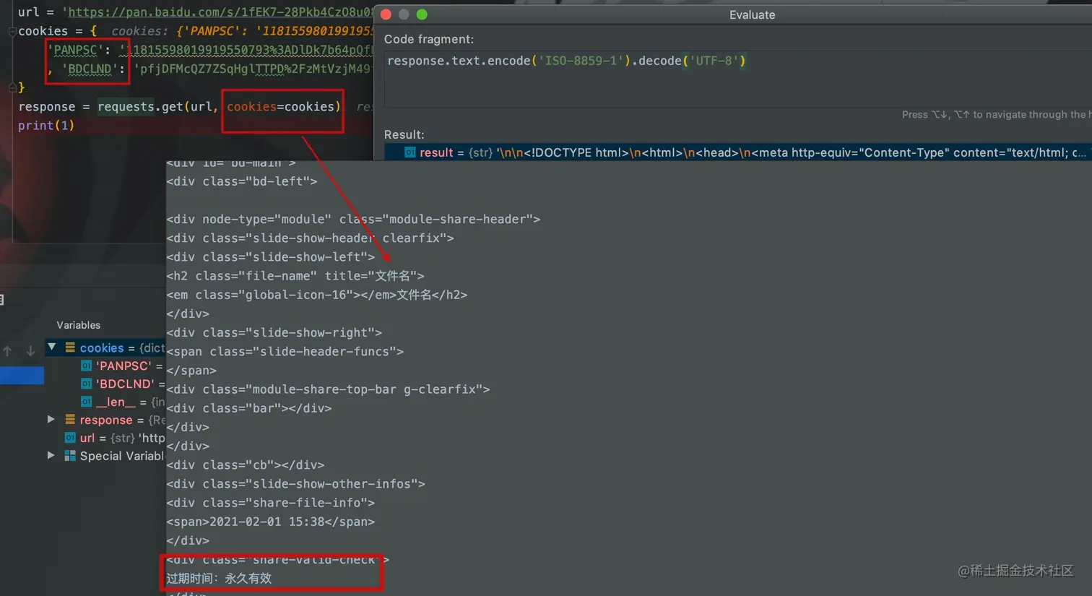Click the 'Result:' label in the Evaluate dialog

pyautogui.click(x=404, y=134)
